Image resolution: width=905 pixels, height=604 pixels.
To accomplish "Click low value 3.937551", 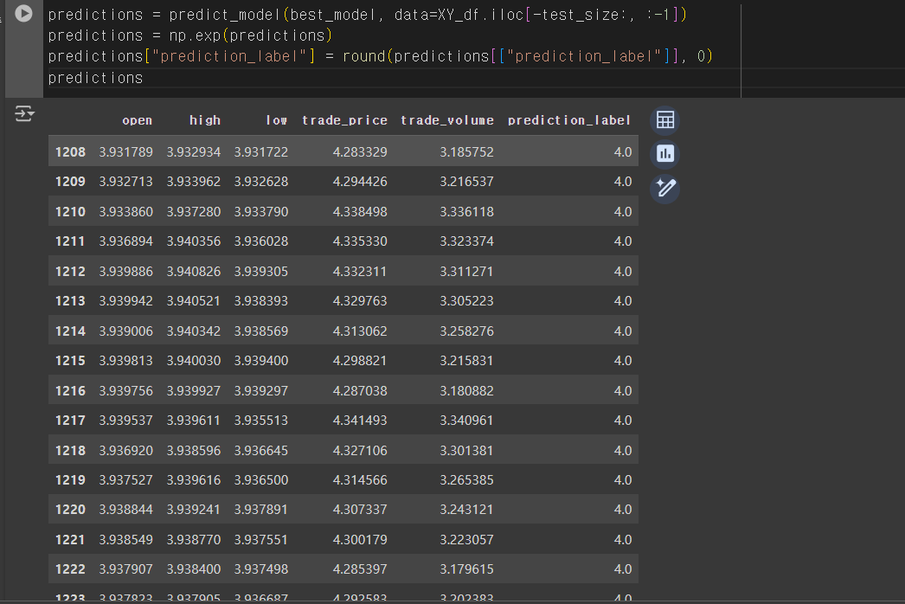I will [261, 540].
